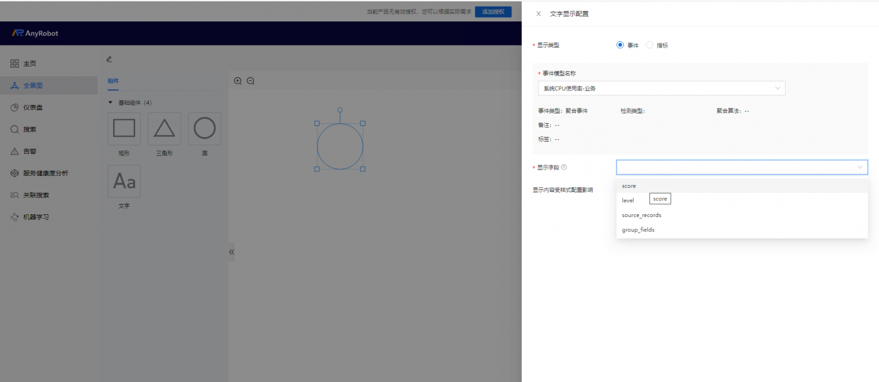Click the 备注 label text
This screenshot has width=879, height=382.
545,125
